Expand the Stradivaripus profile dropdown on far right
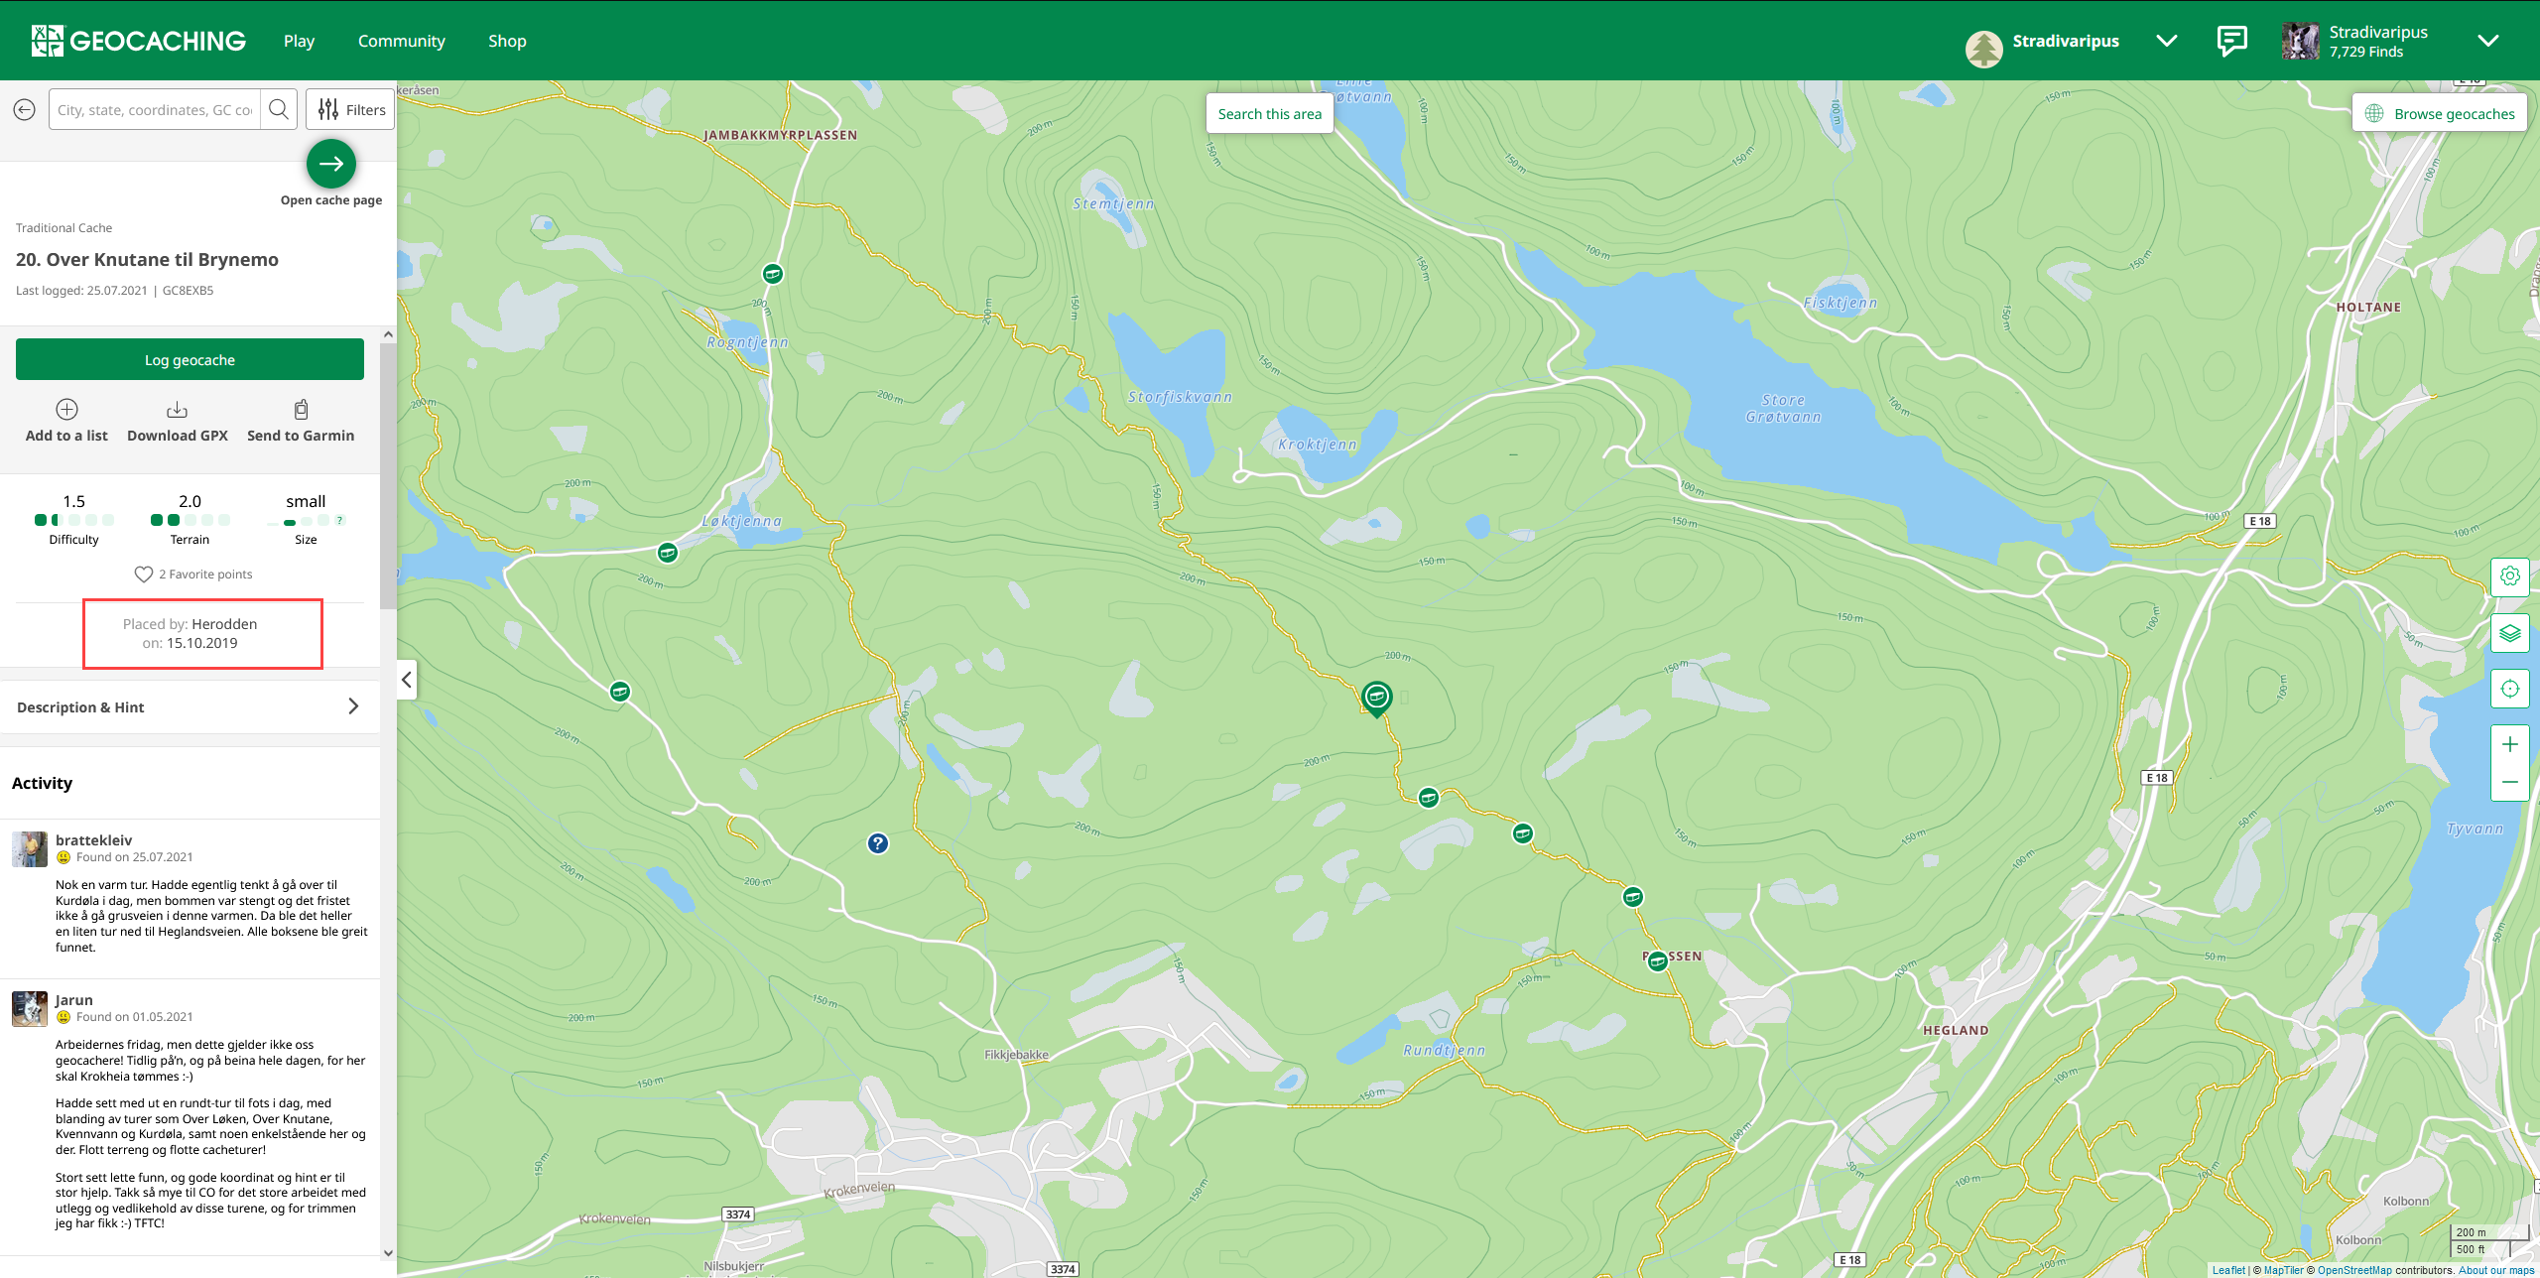This screenshot has width=2540, height=1278. tap(2487, 41)
